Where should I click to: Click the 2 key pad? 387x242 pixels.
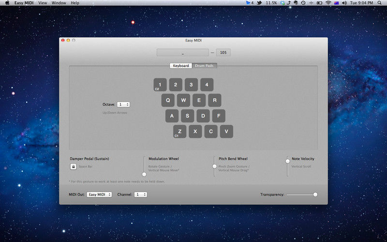(x=176, y=85)
